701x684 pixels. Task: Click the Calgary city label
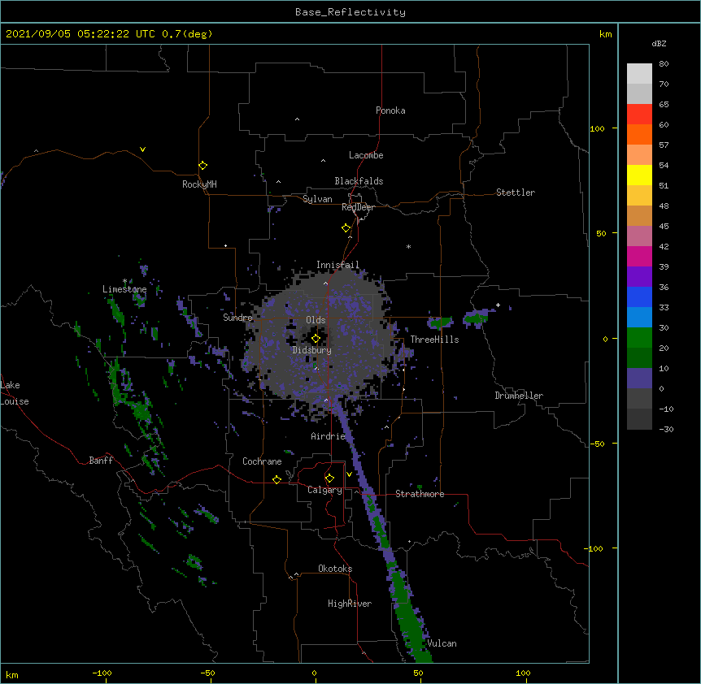click(325, 490)
